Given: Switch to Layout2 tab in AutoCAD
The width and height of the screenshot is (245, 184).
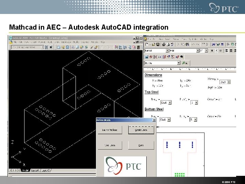Looking at the screenshot, I should 46,170.
